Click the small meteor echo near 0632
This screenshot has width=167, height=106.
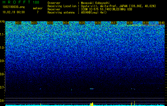[x=40, y=89]
